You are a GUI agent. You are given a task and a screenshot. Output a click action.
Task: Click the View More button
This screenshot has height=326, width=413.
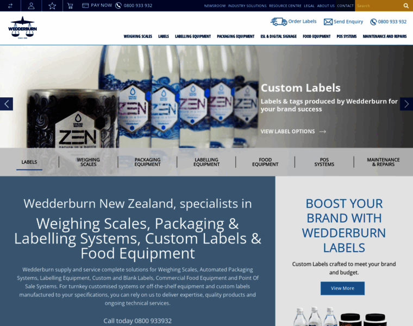pos(342,289)
